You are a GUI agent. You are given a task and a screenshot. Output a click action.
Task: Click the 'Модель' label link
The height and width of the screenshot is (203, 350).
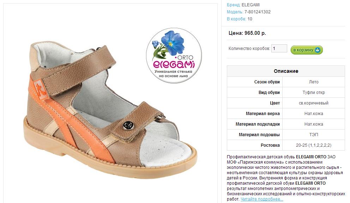(x=235, y=12)
